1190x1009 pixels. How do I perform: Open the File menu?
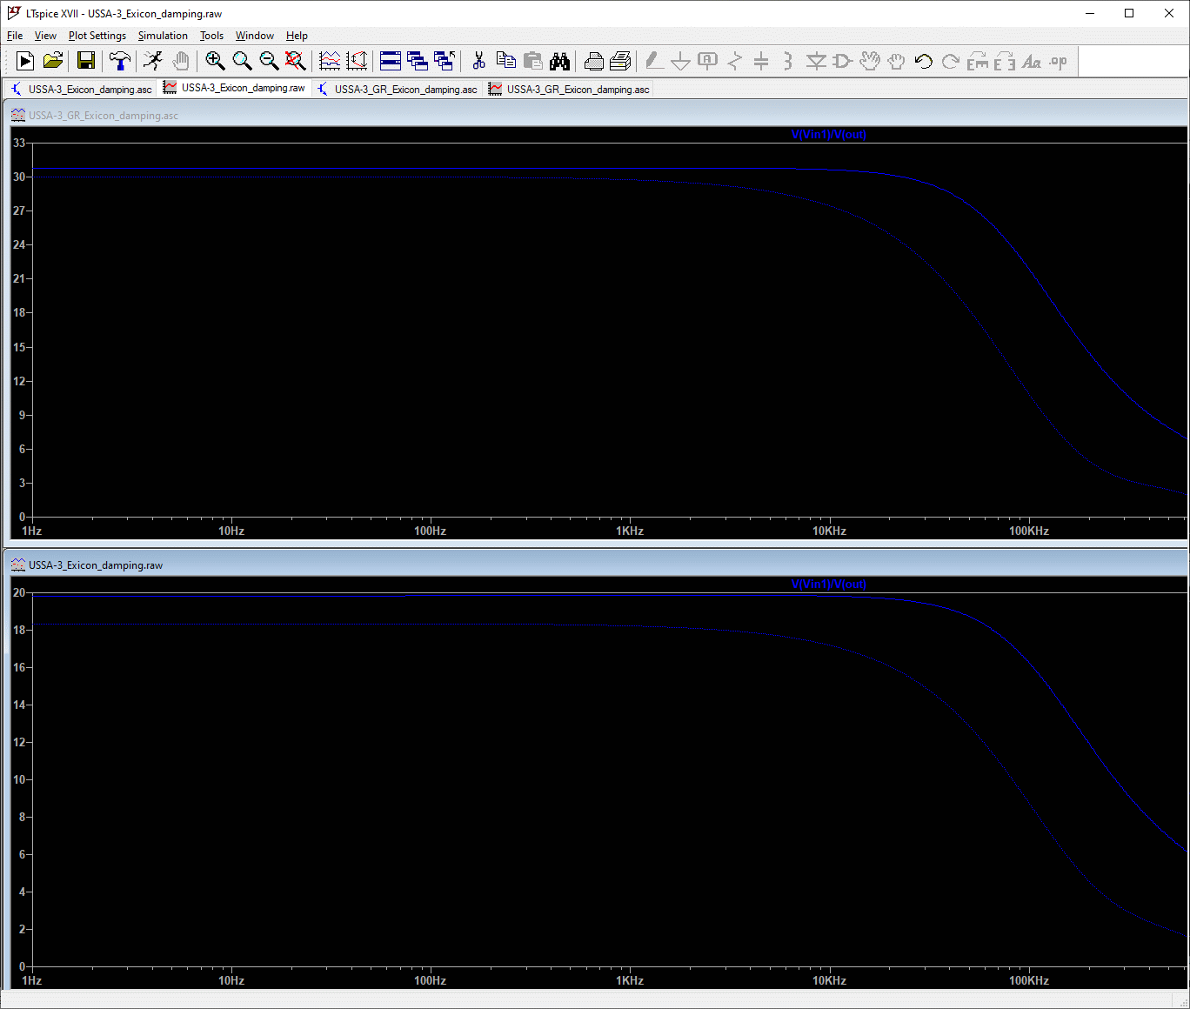click(x=15, y=36)
